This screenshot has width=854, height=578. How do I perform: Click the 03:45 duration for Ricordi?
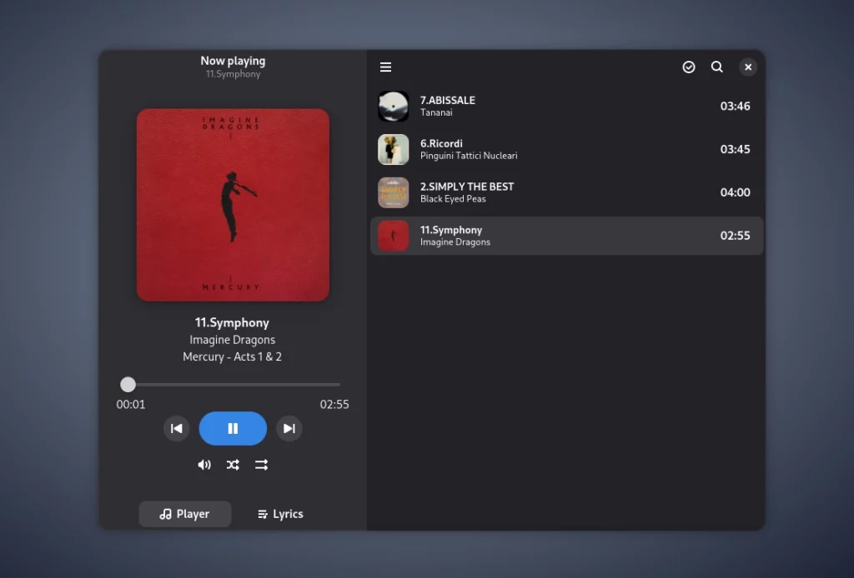click(x=735, y=150)
